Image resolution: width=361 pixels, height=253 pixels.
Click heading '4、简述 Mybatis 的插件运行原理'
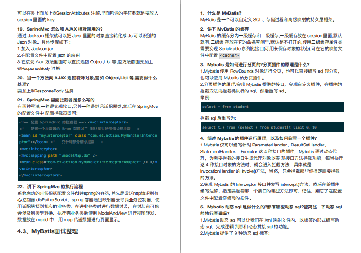point(259,138)
